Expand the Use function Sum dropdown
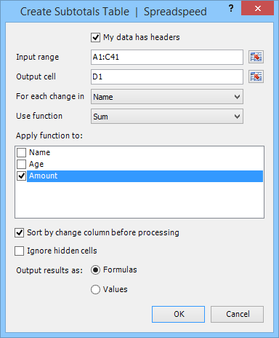 (167, 117)
